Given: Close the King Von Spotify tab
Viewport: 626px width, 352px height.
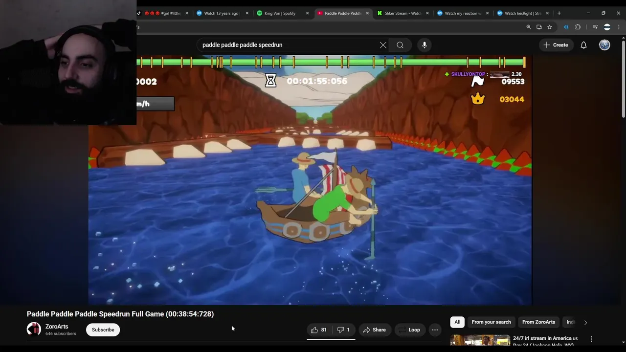Looking at the screenshot, I should [307, 13].
